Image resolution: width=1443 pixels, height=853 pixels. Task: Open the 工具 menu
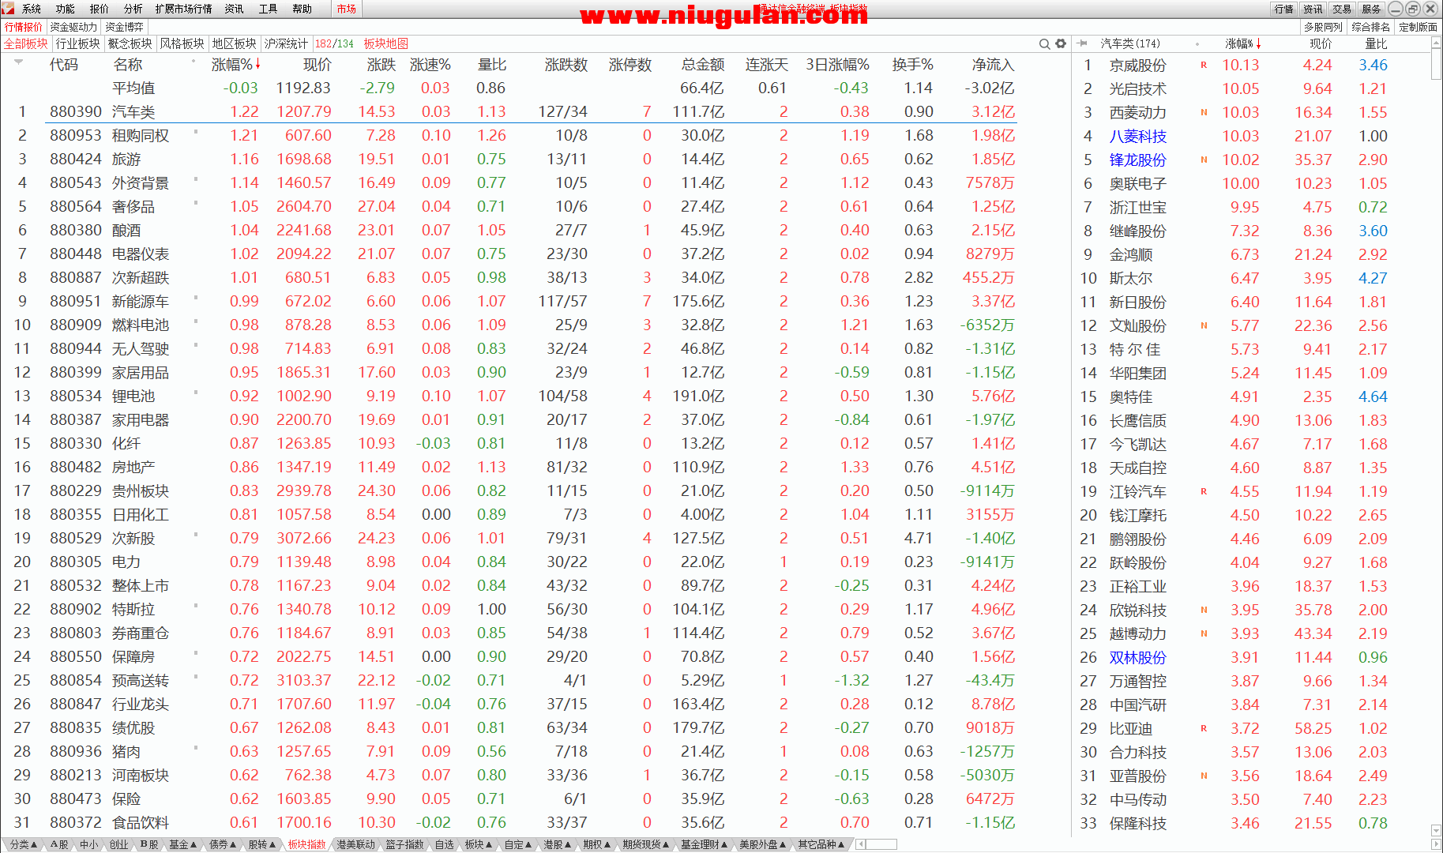[269, 9]
